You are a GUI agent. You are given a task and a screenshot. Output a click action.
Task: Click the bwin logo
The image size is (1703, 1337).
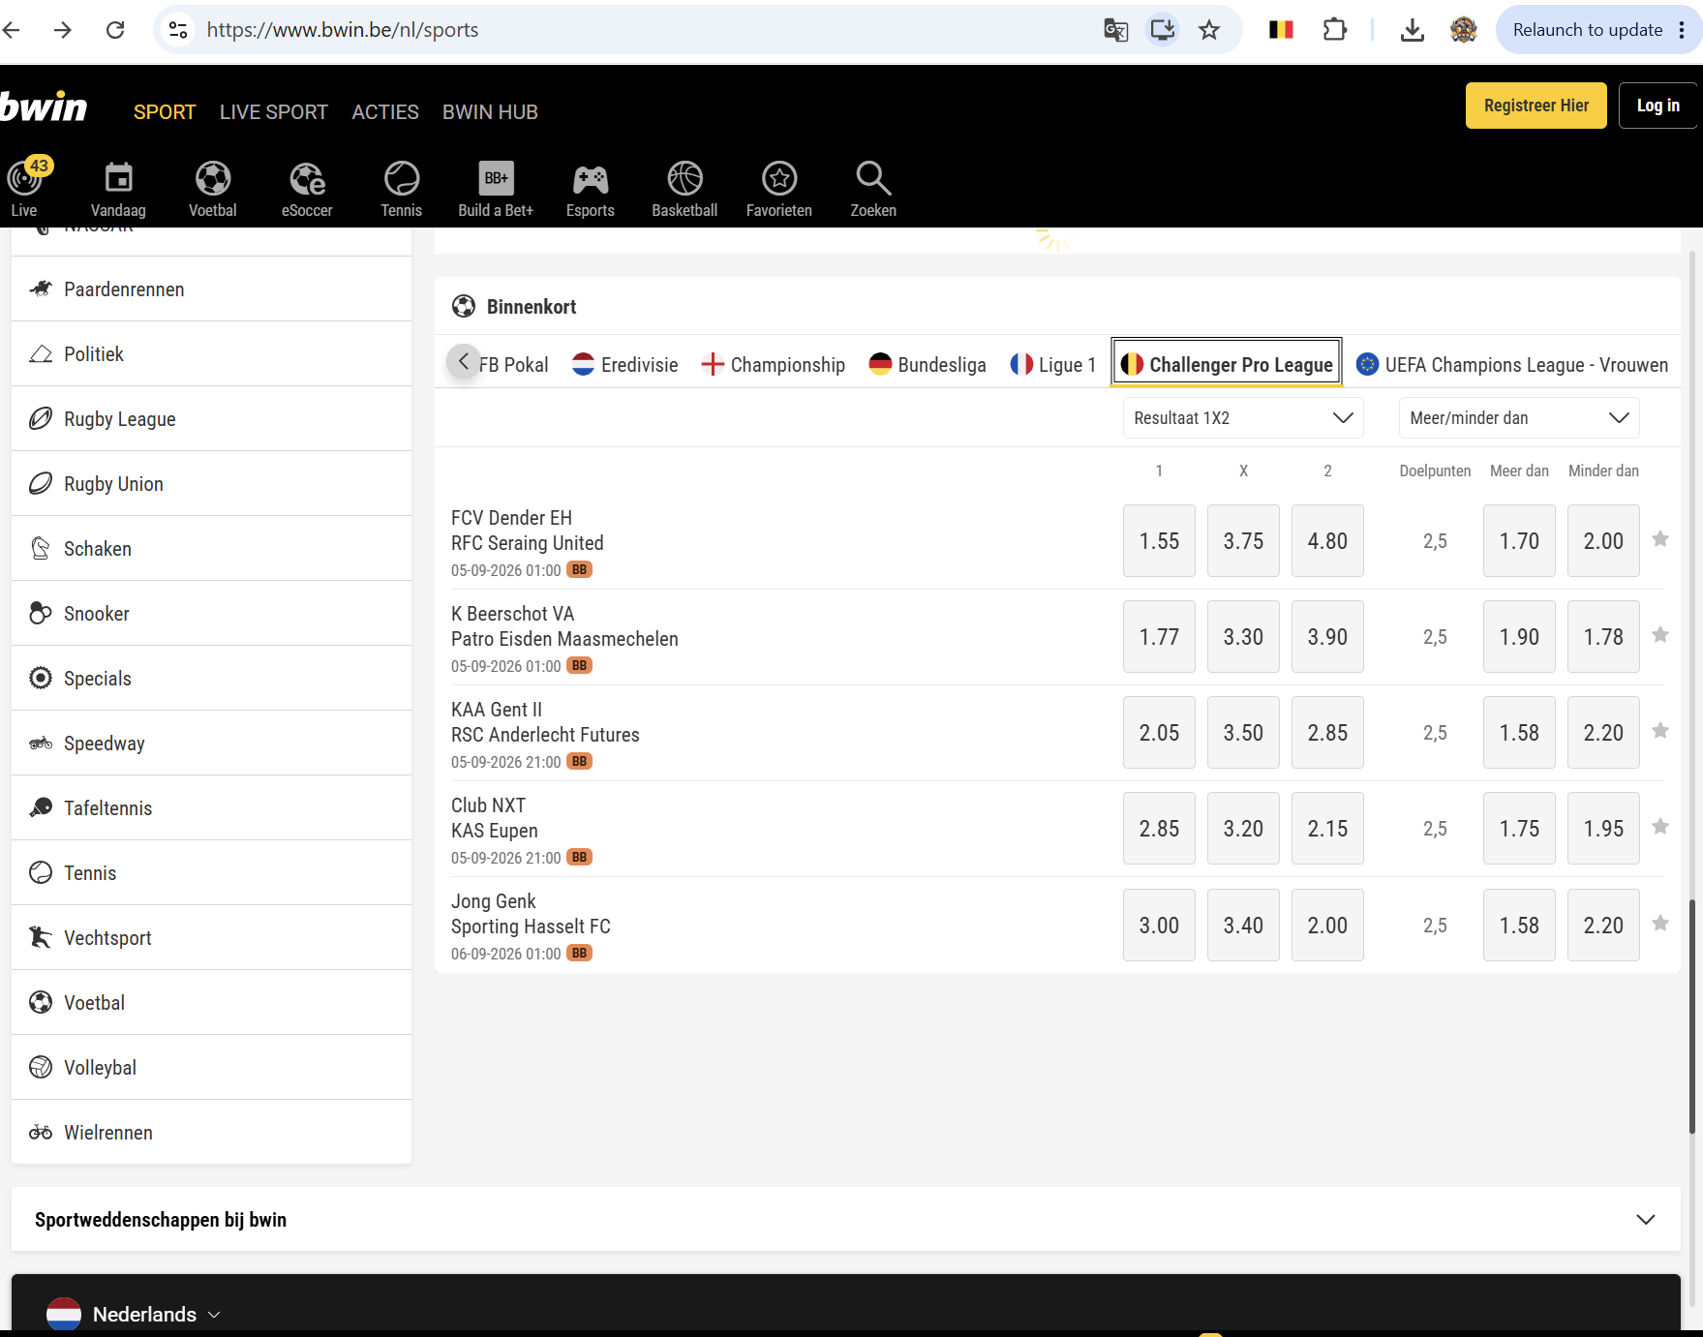tap(44, 107)
